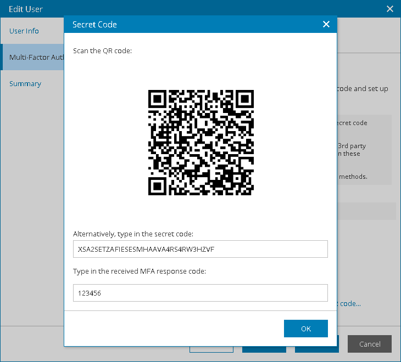The image size is (401, 362).
Task: Click the 'Edit User' window title
Action: [x=26, y=9]
